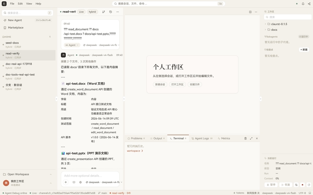Open history icon in chat header
Viewport: 313px width, 195px height.
pos(111,12)
